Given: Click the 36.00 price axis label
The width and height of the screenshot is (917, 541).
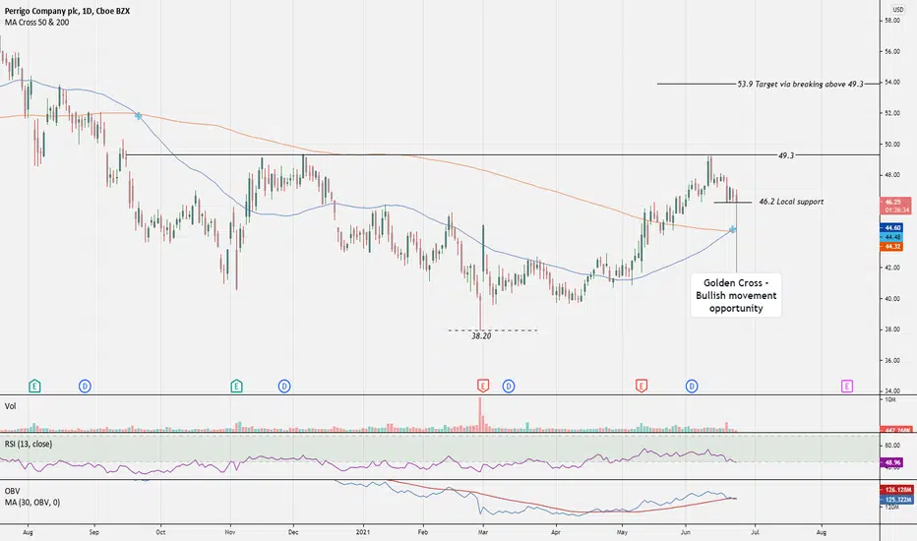Looking at the screenshot, I should pyautogui.click(x=892, y=360).
